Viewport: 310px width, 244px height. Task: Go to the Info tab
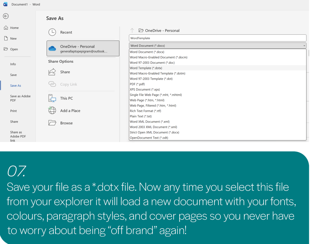pos(13,64)
